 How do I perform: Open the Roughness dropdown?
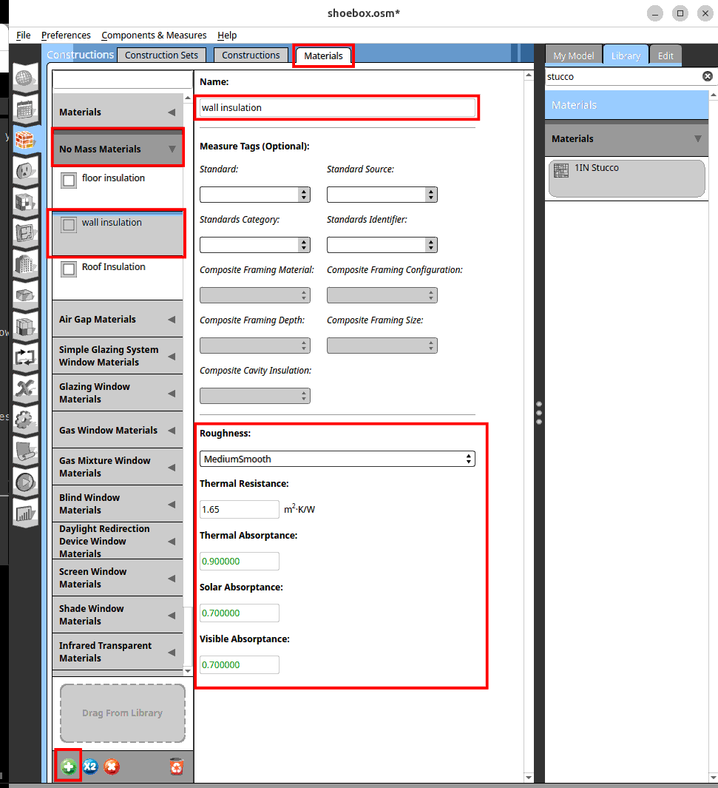coord(337,459)
